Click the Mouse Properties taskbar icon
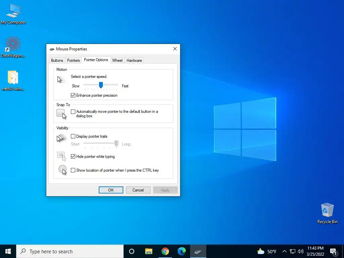The image size is (344, 258). (198, 251)
